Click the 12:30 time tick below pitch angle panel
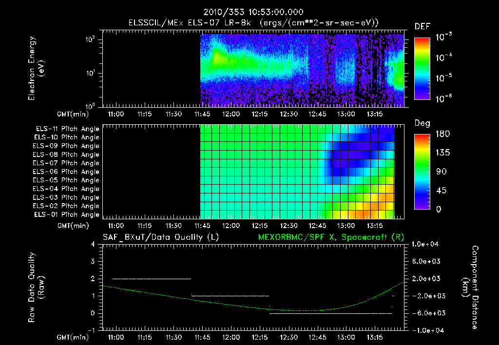Screen dimensions: 499x345 pyautogui.click(x=288, y=226)
